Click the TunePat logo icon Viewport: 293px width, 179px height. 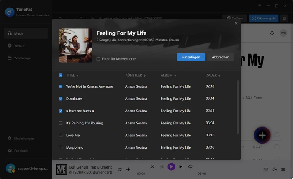(10, 12)
